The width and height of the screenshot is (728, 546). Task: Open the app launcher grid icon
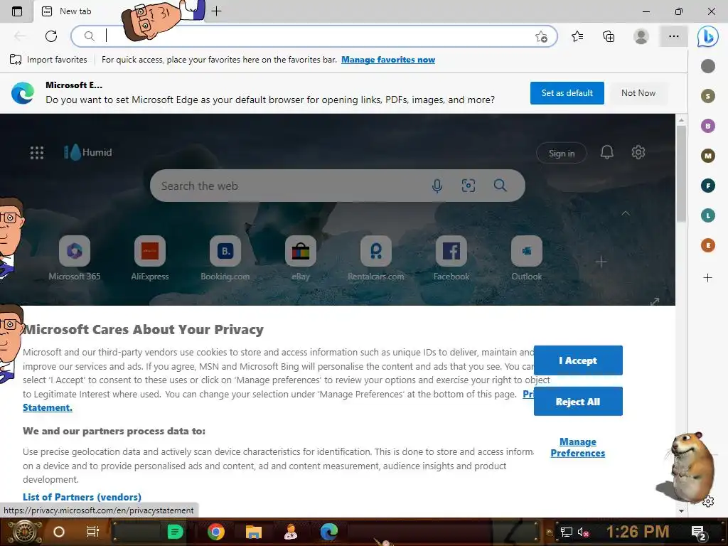point(37,152)
